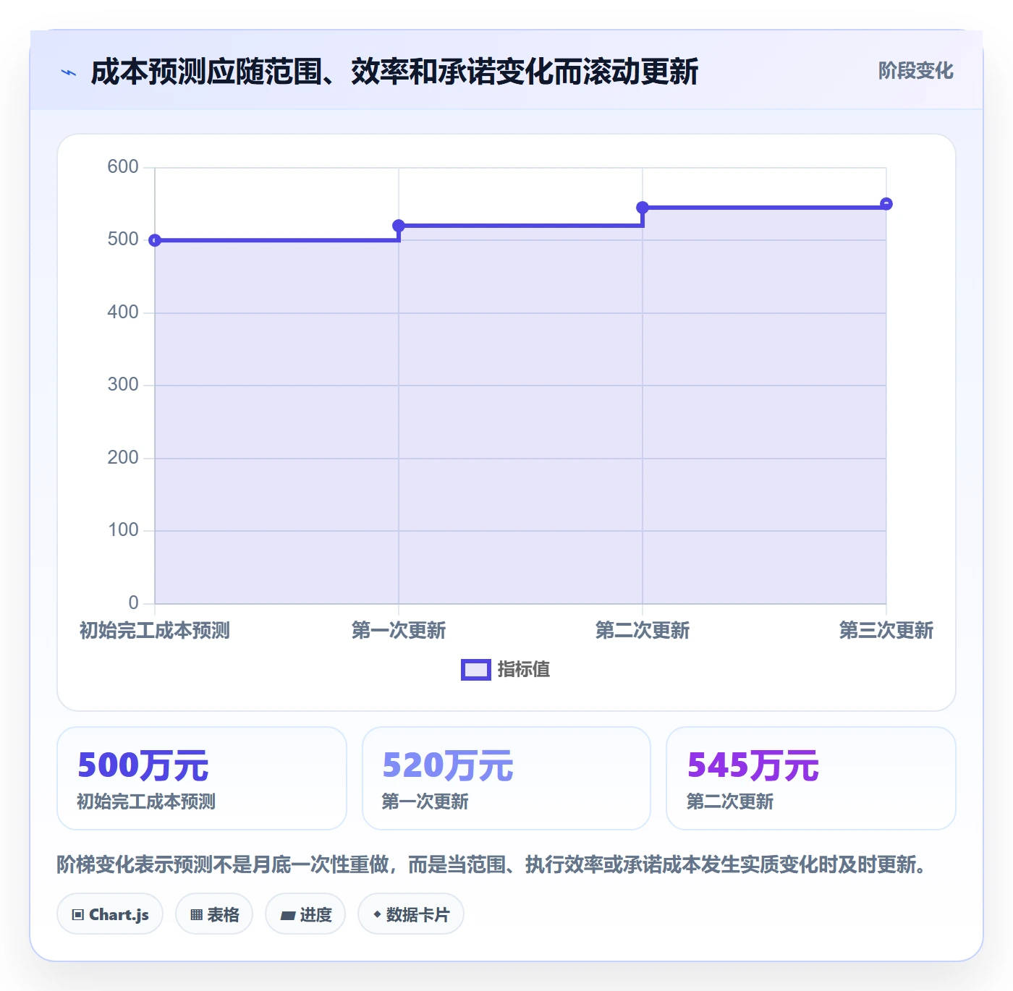Click the y-axis value 600
1013x991 pixels.
tap(123, 167)
